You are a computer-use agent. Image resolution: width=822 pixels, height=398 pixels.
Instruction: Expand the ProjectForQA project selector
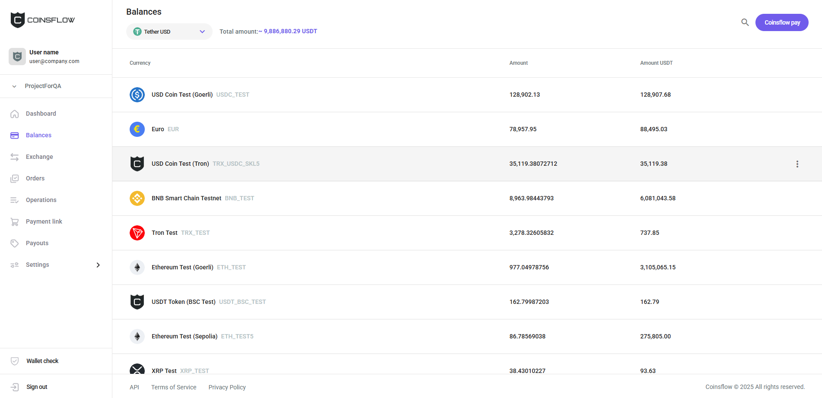coord(43,86)
